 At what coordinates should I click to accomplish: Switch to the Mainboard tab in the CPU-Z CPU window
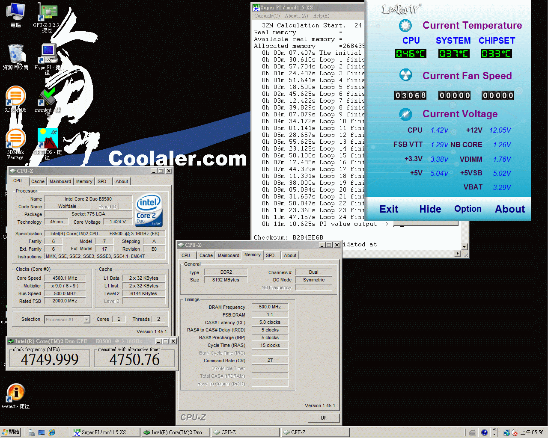(x=60, y=181)
